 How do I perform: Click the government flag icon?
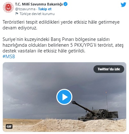coord(17,14)
